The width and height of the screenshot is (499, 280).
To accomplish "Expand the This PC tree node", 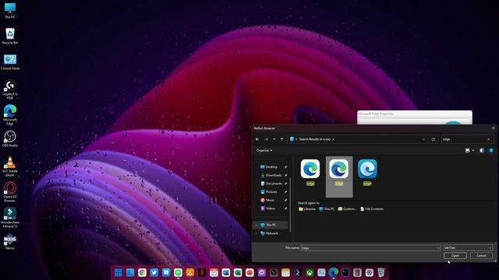I will 257,225.
